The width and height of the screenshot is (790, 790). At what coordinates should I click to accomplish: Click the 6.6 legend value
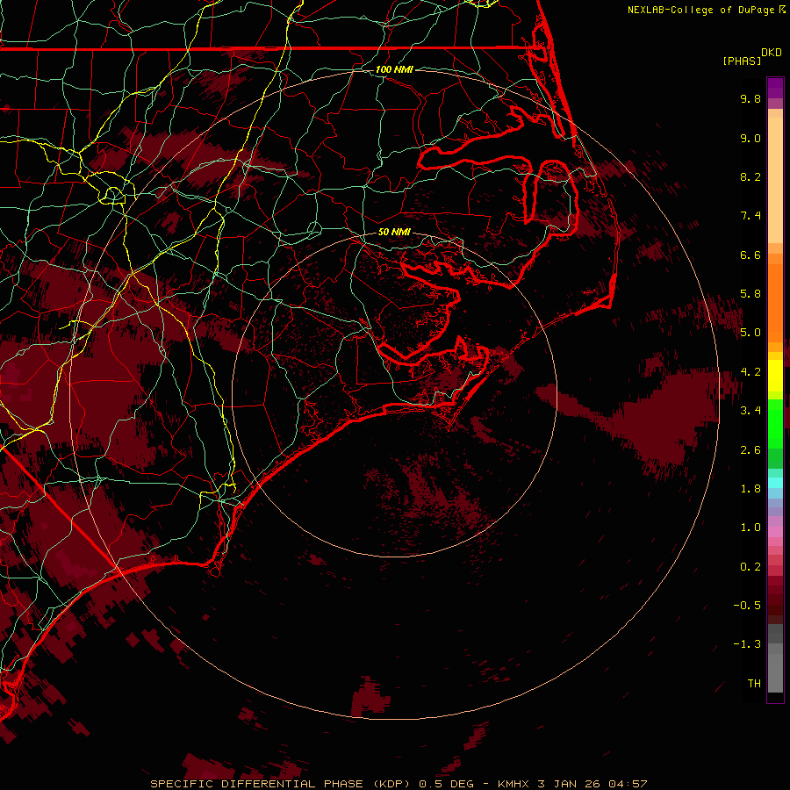[x=750, y=255]
